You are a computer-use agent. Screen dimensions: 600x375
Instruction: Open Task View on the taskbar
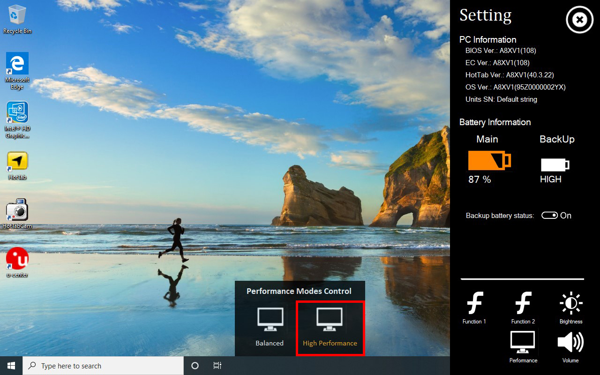pyautogui.click(x=217, y=366)
